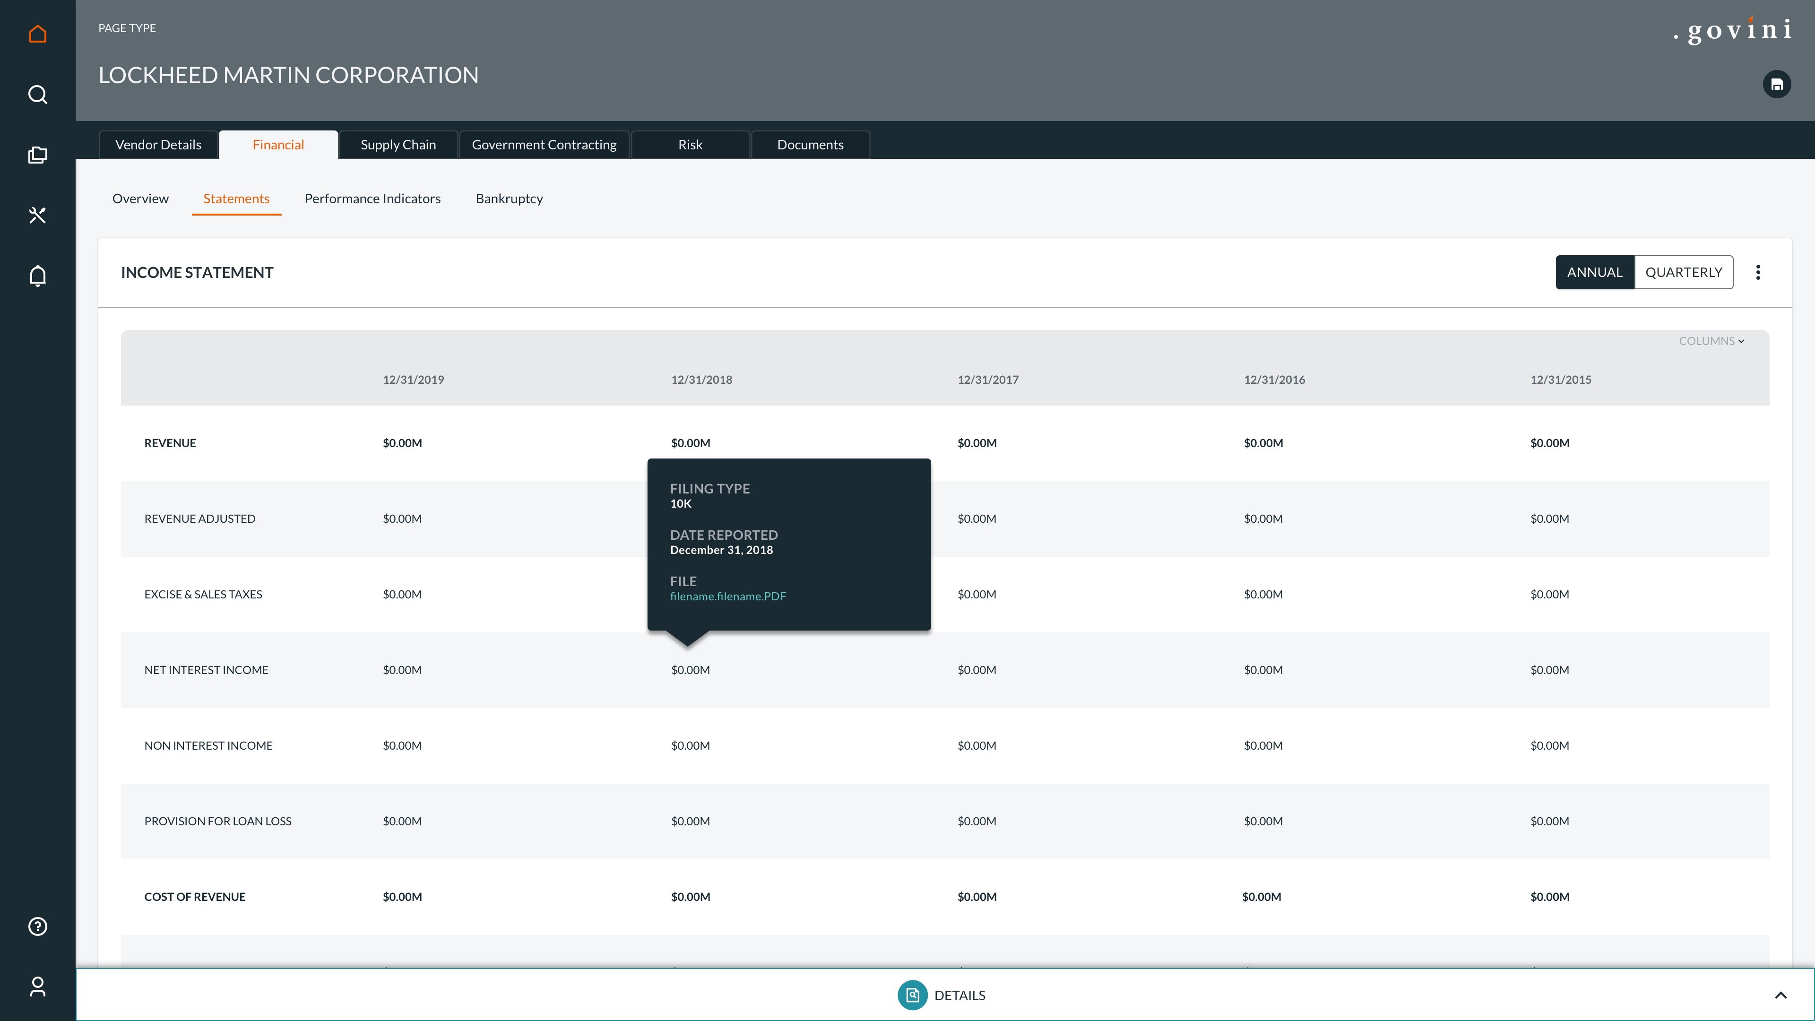Viewport: 1815px width, 1021px height.
Task: Click the EXCISE & SALES TAXES label
Action: click(x=203, y=594)
